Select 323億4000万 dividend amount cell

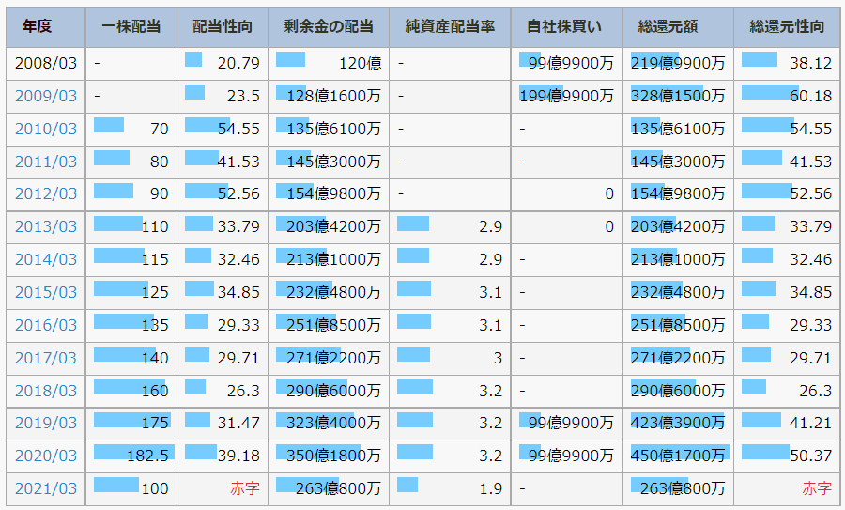click(x=329, y=423)
